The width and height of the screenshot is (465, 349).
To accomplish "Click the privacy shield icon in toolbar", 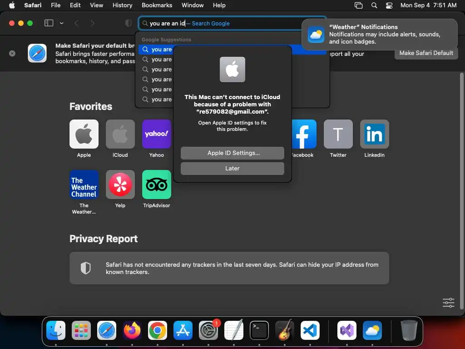I will coord(129,23).
